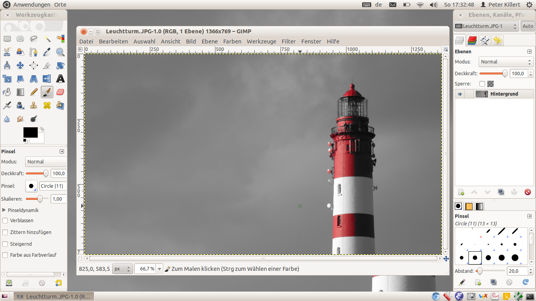Open the Pinsel tool options panel menu arrow
Viewport: 536px width, 301px height.
tap(62, 152)
